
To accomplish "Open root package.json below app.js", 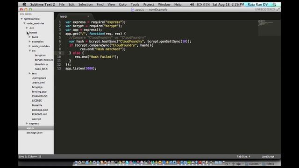I will pyautogui.click(x=35, y=133).
